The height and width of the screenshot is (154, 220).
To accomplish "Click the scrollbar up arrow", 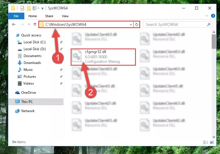I will click(214, 32).
